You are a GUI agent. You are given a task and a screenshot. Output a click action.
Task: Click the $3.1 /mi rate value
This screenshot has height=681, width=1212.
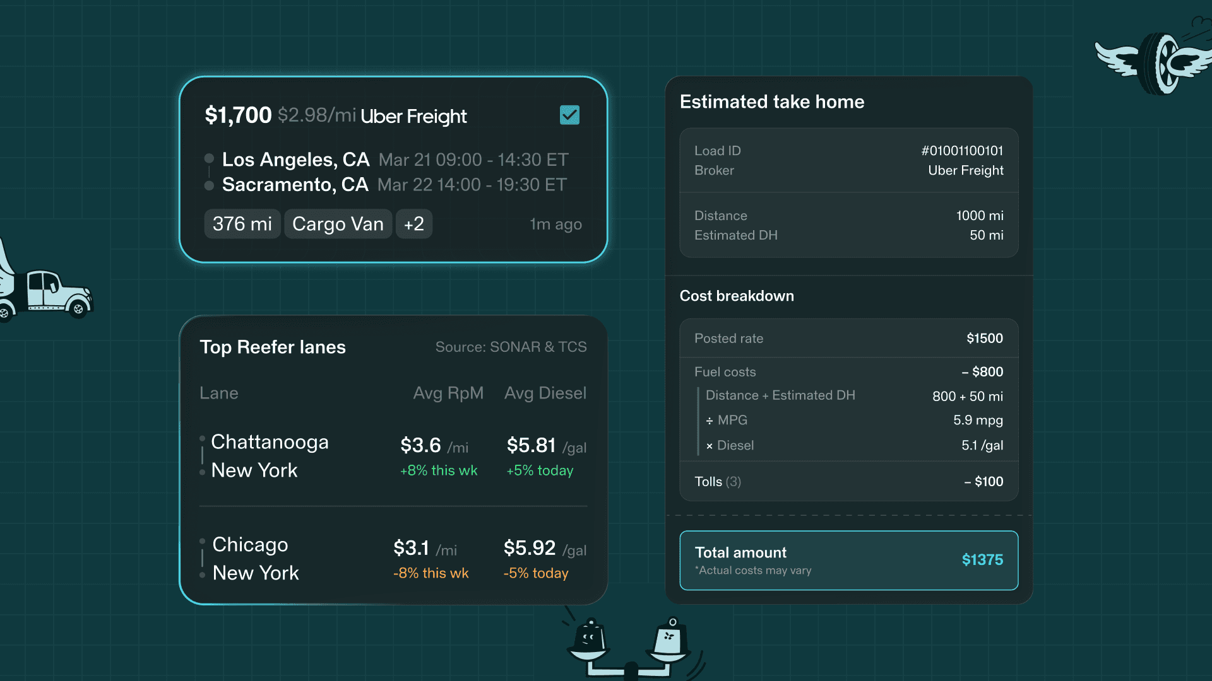point(425,549)
